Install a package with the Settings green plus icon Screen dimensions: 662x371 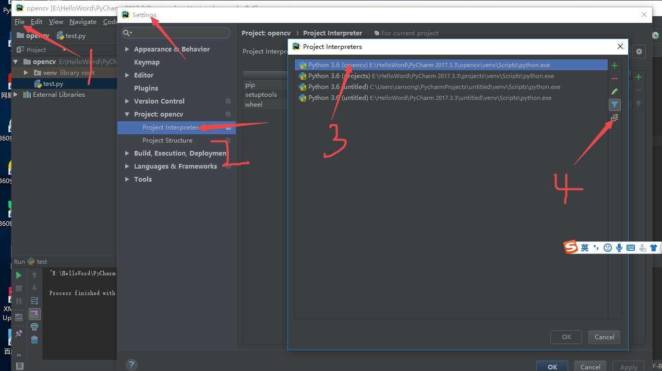point(639,77)
